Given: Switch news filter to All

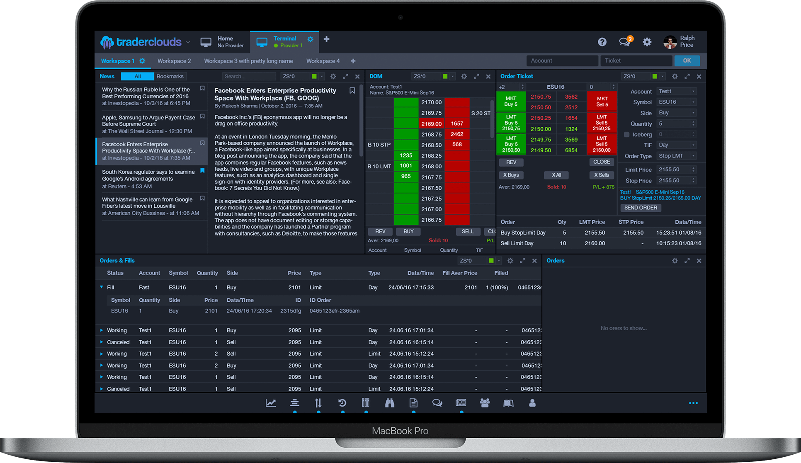Looking at the screenshot, I should (137, 76).
